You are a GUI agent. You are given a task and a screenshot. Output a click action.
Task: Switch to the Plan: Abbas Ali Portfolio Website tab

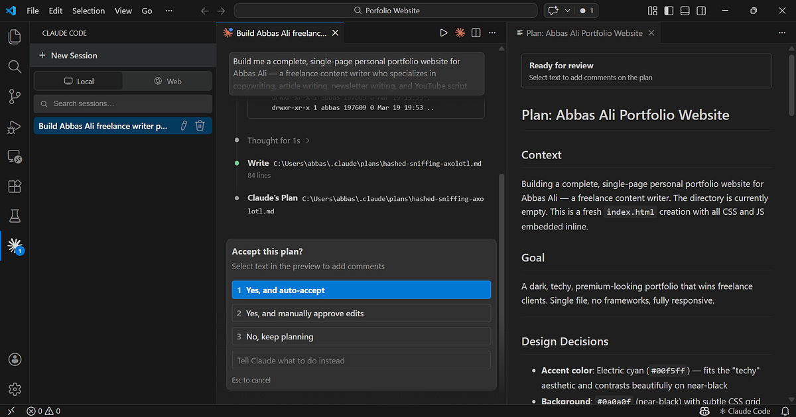(x=584, y=32)
